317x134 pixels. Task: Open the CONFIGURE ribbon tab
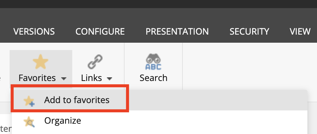[100, 32]
